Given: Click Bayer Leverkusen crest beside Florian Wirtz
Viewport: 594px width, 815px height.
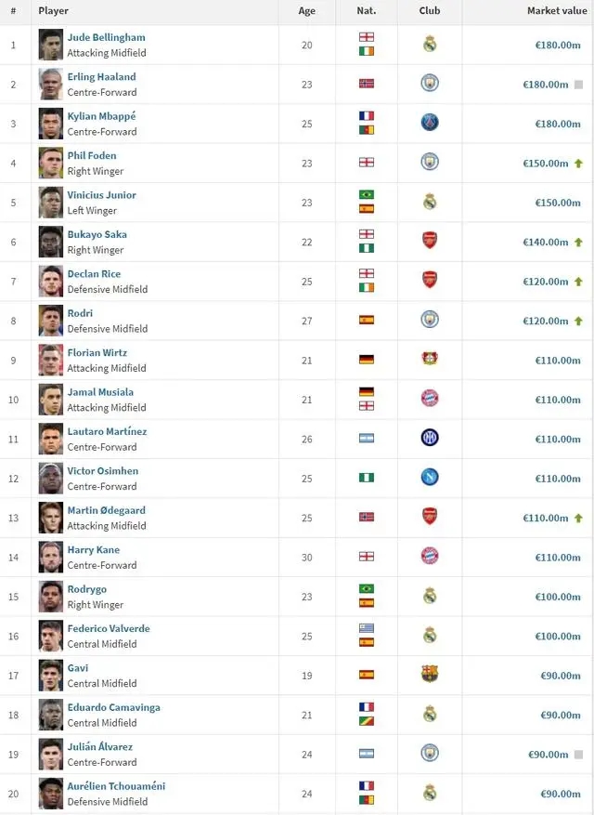Looking at the screenshot, I should pos(430,359).
